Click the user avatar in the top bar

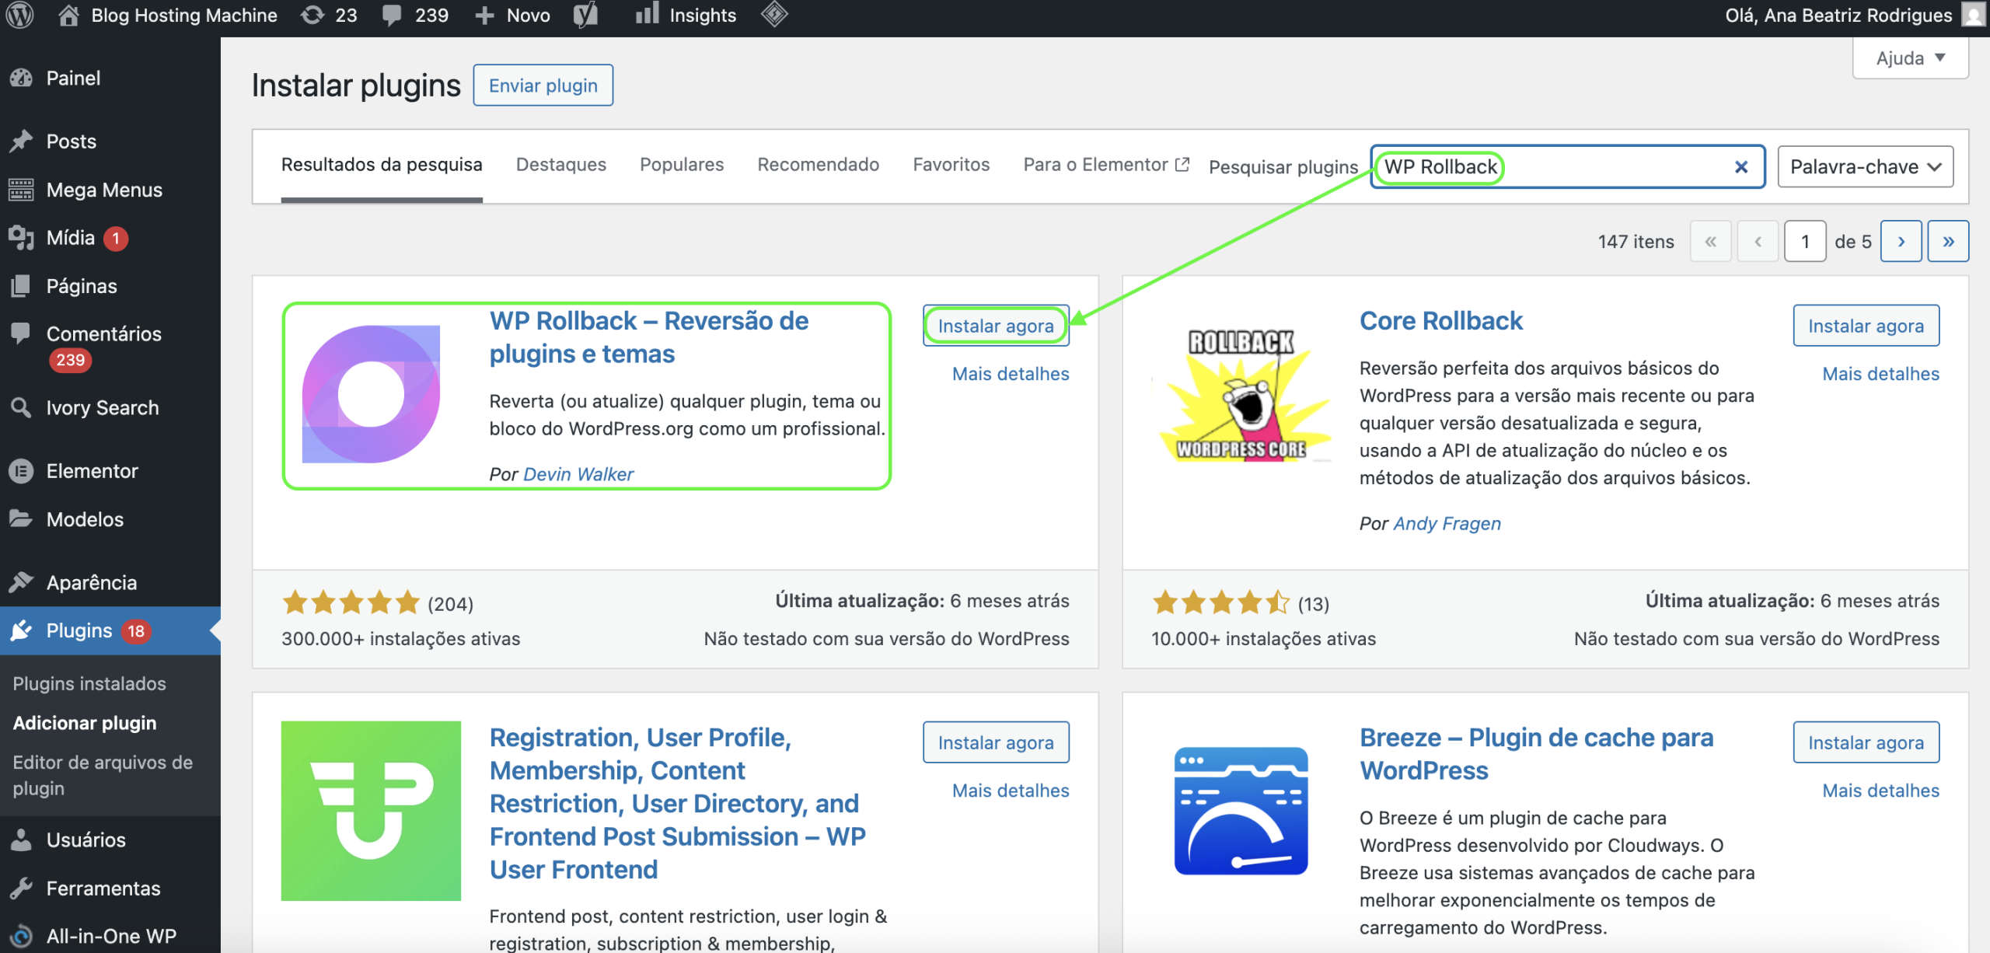coord(1974,15)
